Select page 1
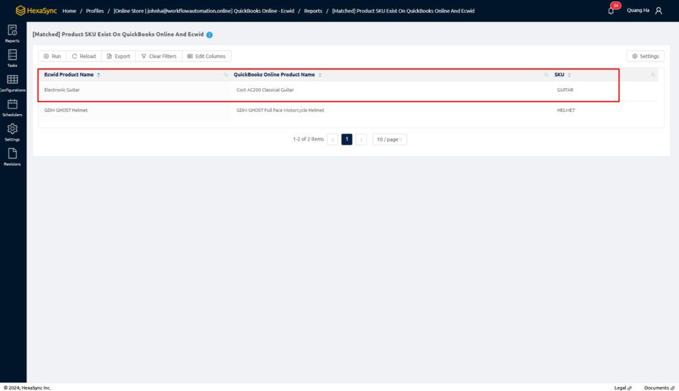The height and width of the screenshot is (391, 679). coord(347,139)
